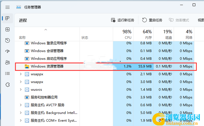Expand the wusvcs process group
This screenshot has height=126, width=204.
(x=21, y=90)
